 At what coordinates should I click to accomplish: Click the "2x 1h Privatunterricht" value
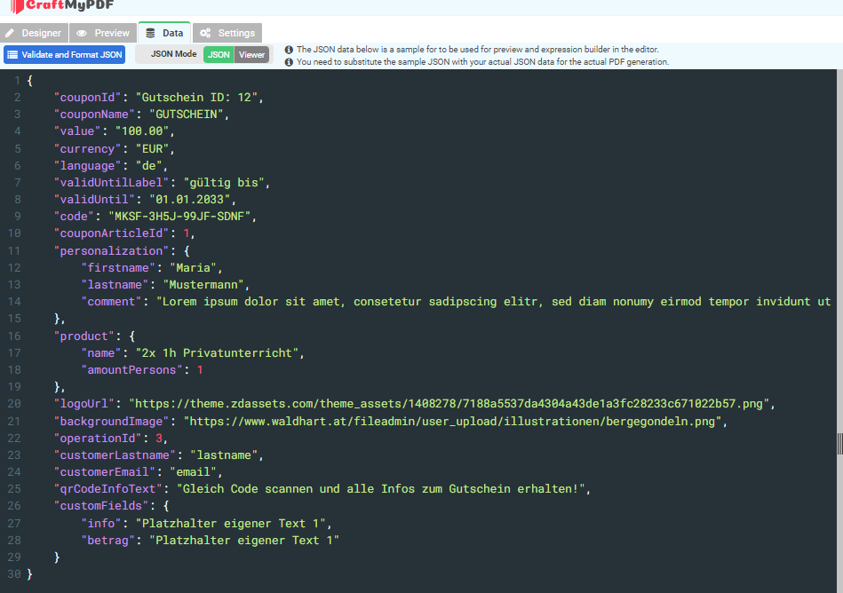pyautogui.click(x=218, y=353)
